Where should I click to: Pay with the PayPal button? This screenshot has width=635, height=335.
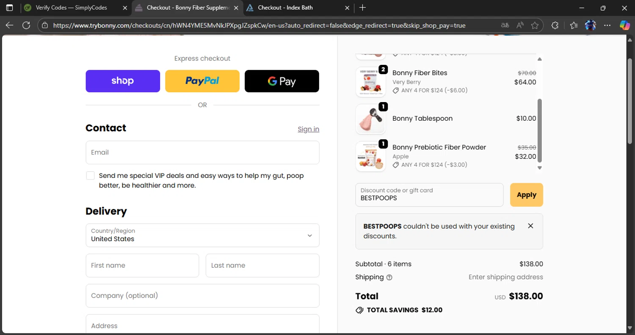click(x=202, y=81)
